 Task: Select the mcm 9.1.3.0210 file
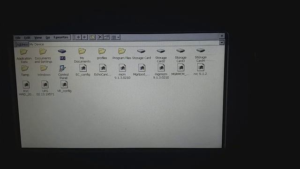[x=122, y=72]
